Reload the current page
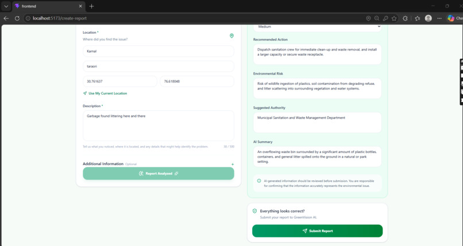Screen dimensions: 463x246 click(x=17, y=18)
